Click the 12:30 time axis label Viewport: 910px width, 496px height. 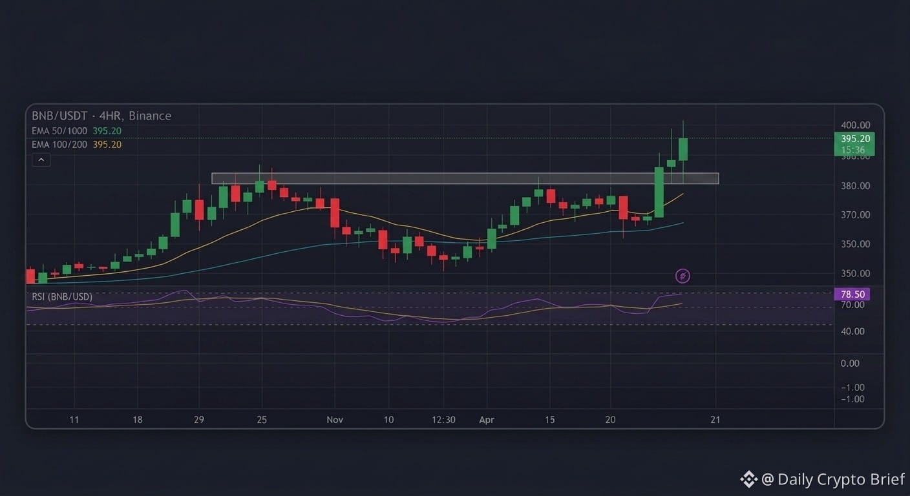[444, 420]
